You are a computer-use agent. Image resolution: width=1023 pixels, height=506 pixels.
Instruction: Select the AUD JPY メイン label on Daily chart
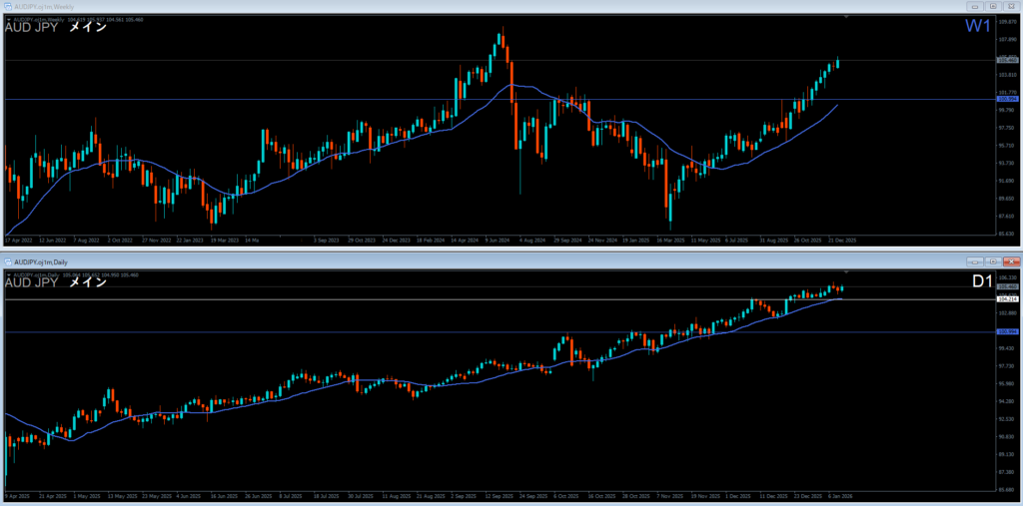57,283
